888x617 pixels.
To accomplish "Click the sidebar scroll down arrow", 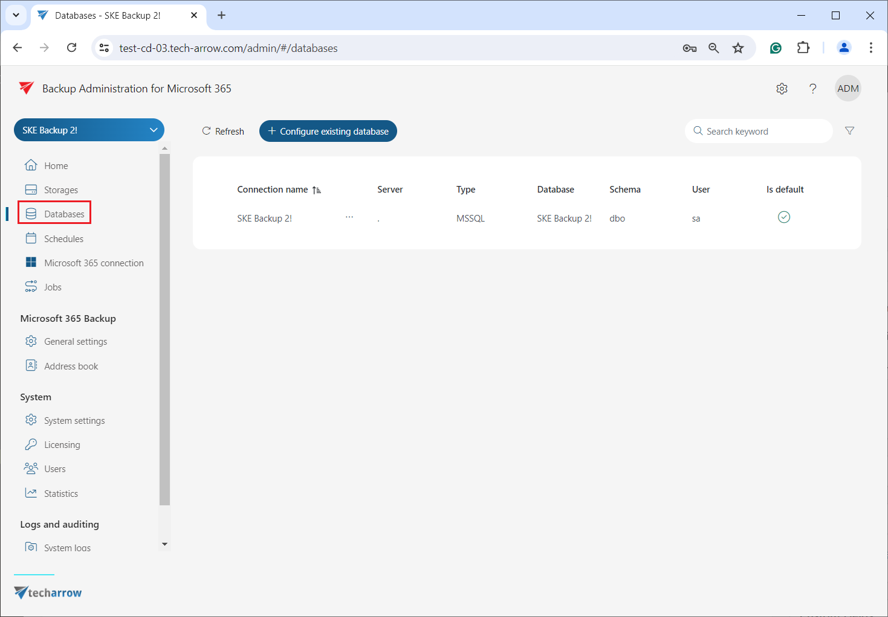I will click(x=164, y=544).
